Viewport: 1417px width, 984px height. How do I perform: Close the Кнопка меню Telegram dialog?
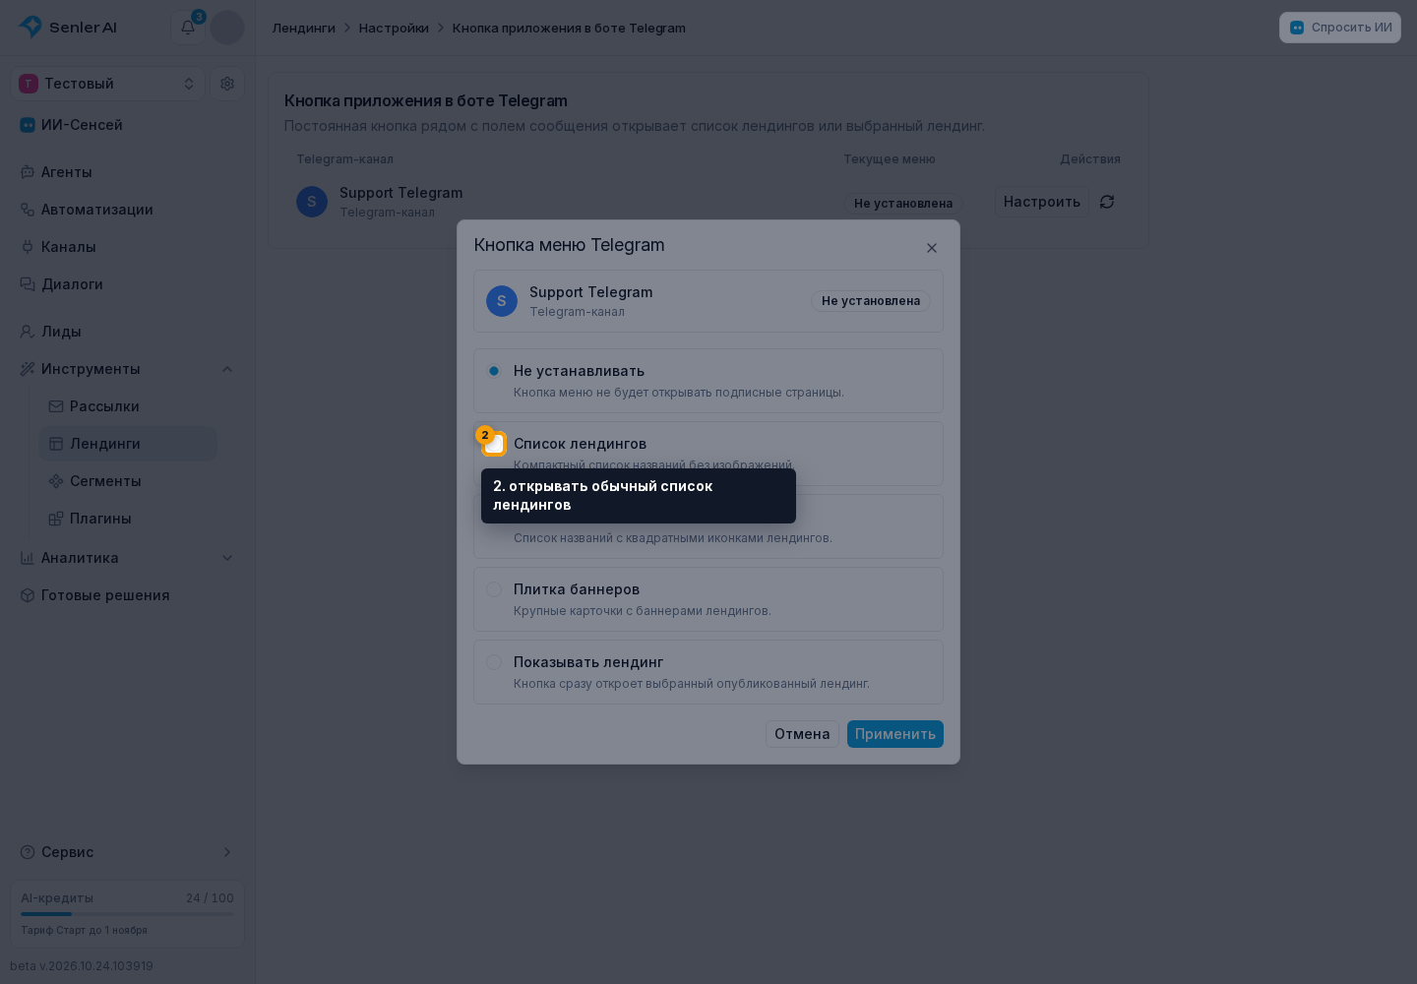click(932, 248)
